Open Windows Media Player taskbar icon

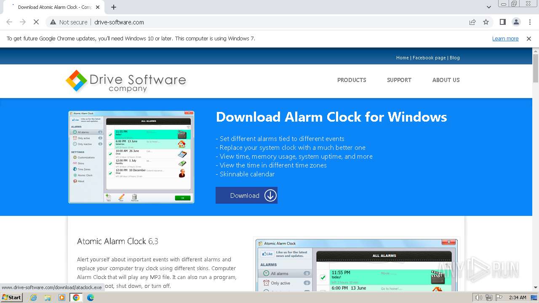click(x=62, y=298)
